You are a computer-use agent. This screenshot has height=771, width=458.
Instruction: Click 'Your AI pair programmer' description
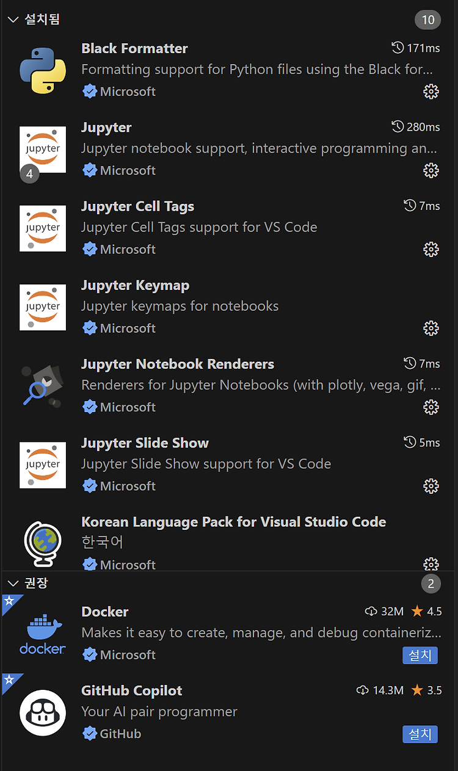(x=159, y=712)
